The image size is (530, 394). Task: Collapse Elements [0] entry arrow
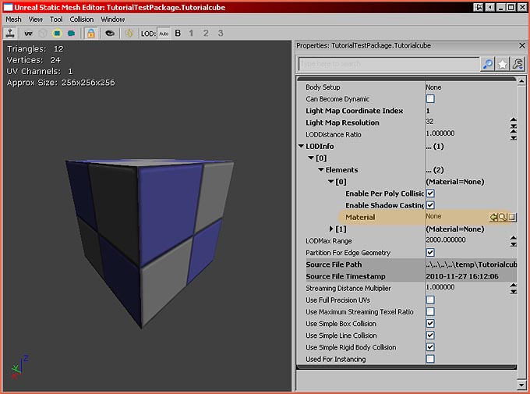331,182
